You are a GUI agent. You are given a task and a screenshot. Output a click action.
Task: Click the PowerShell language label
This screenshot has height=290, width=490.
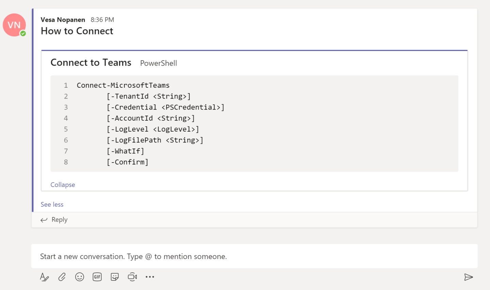tap(159, 63)
